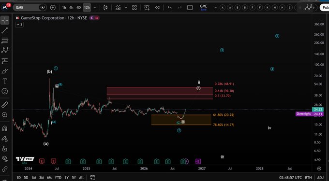
Task: Toggle lock all drawings
Action: pos(5,149)
